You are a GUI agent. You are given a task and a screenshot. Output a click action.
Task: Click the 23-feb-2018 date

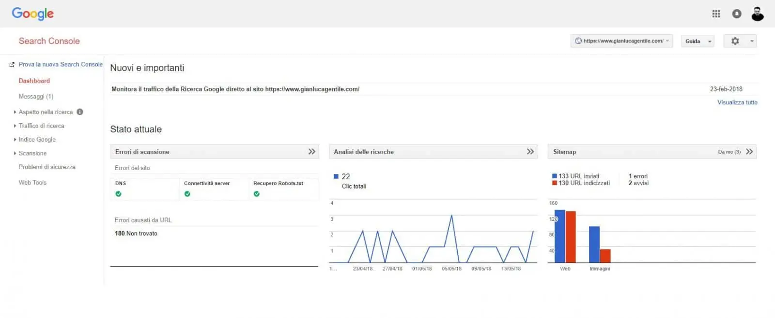[726, 89]
